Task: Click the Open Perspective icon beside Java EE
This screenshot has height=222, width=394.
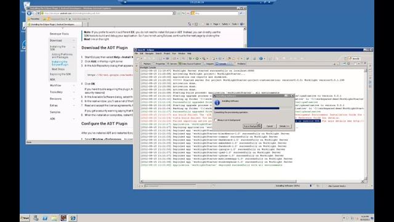Action: (346, 59)
